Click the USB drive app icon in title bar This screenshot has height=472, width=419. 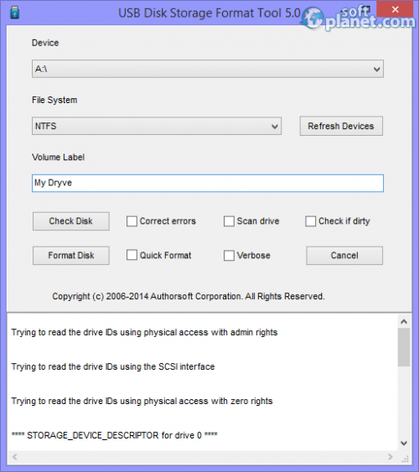[14, 13]
